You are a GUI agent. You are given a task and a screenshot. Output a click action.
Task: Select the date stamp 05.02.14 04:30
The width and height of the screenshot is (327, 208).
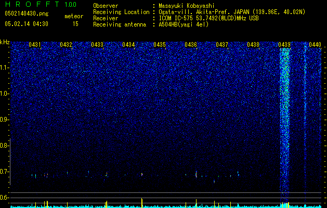point(27,24)
